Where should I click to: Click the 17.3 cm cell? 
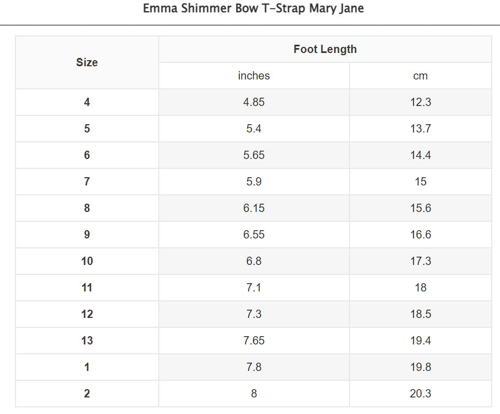pos(420,262)
